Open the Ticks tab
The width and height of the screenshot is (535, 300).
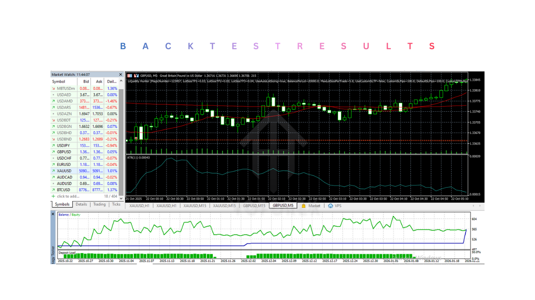pos(116,204)
